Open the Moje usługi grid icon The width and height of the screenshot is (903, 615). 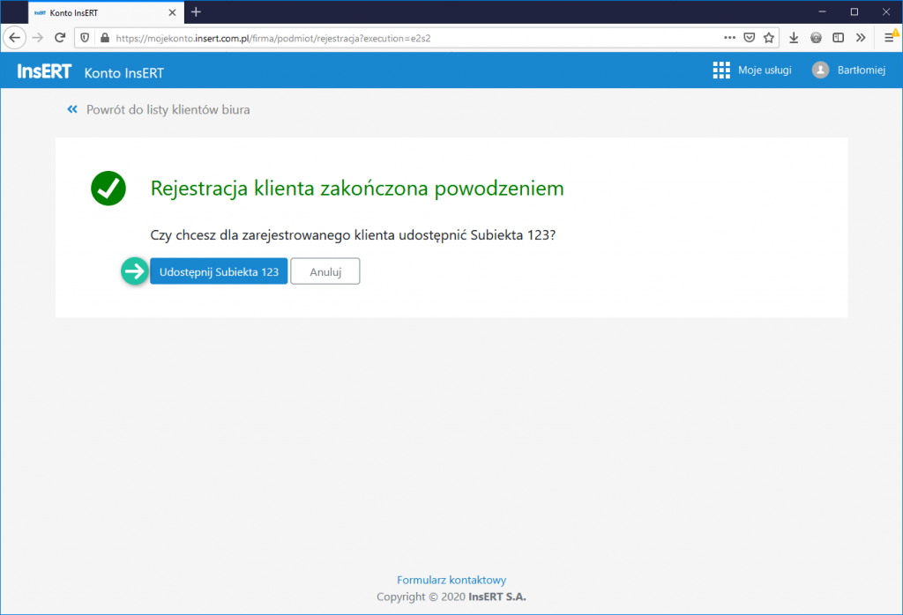click(x=721, y=70)
